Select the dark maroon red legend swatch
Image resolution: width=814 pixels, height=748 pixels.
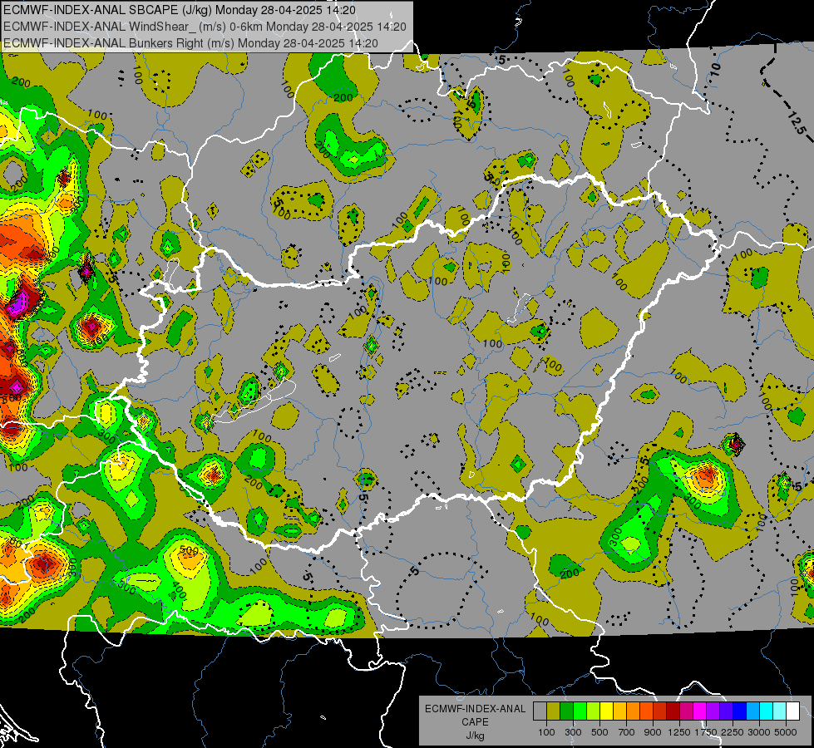[673, 711]
